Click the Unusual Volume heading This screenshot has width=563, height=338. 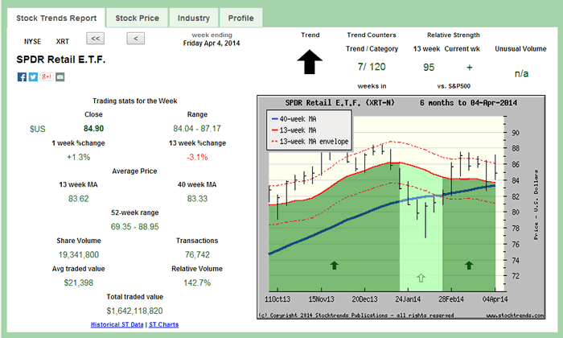pos(520,49)
